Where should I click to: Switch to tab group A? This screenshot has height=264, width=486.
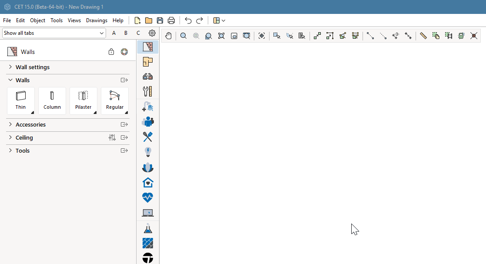tap(114, 33)
